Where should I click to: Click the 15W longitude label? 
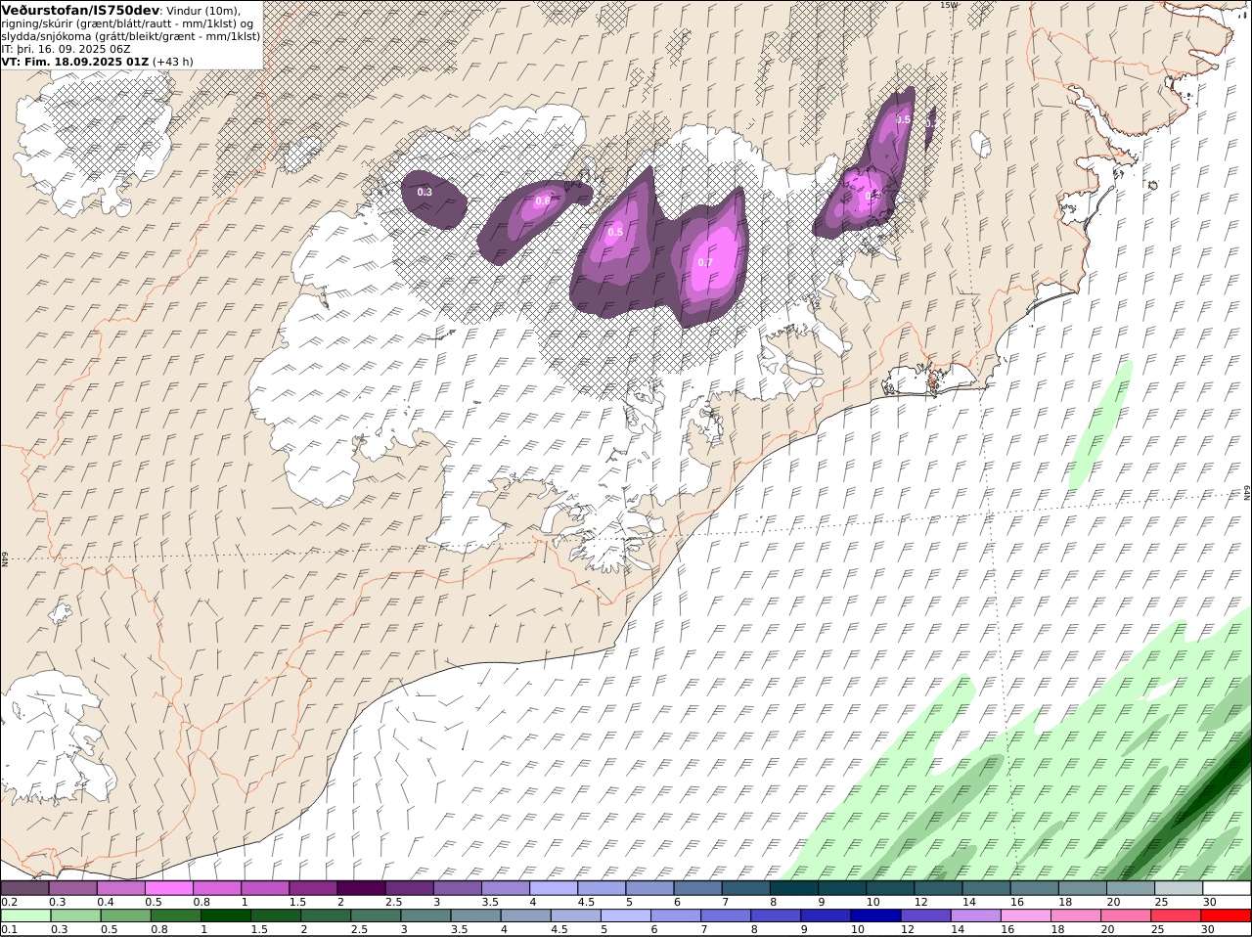click(x=948, y=5)
